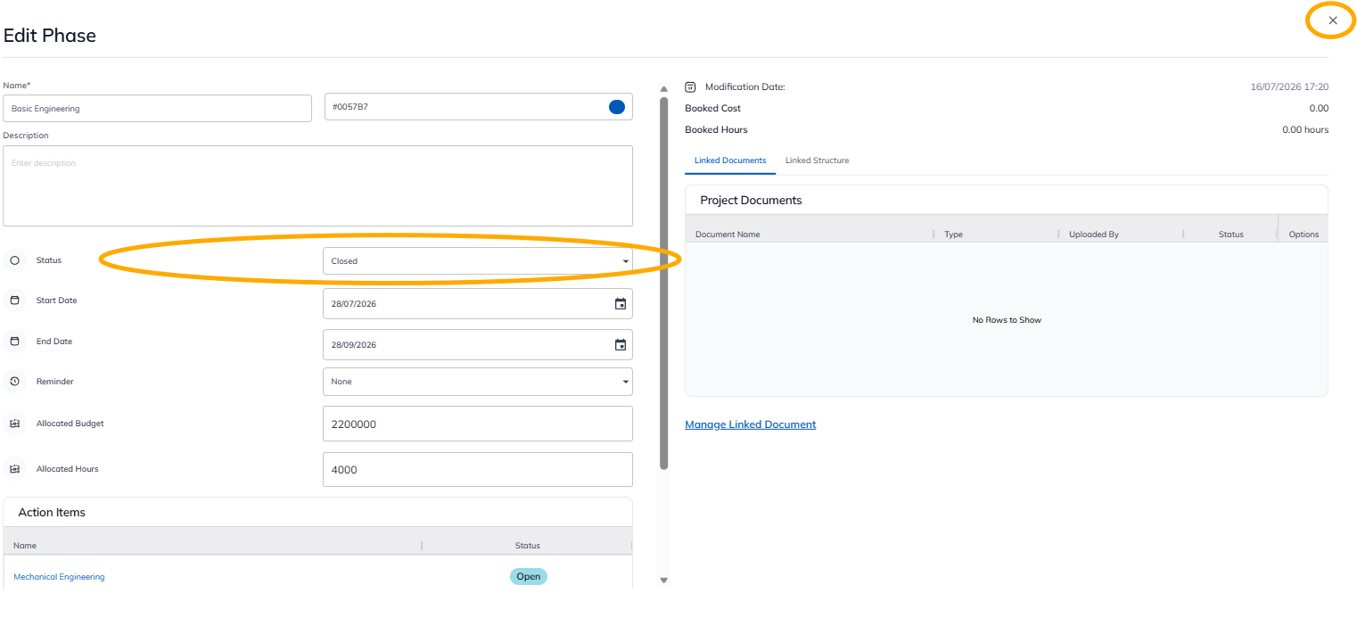The width and height of the screenshot is (1357, 626).
Task: Sort Action Items by Name header
Action: (x=25, y=546)
